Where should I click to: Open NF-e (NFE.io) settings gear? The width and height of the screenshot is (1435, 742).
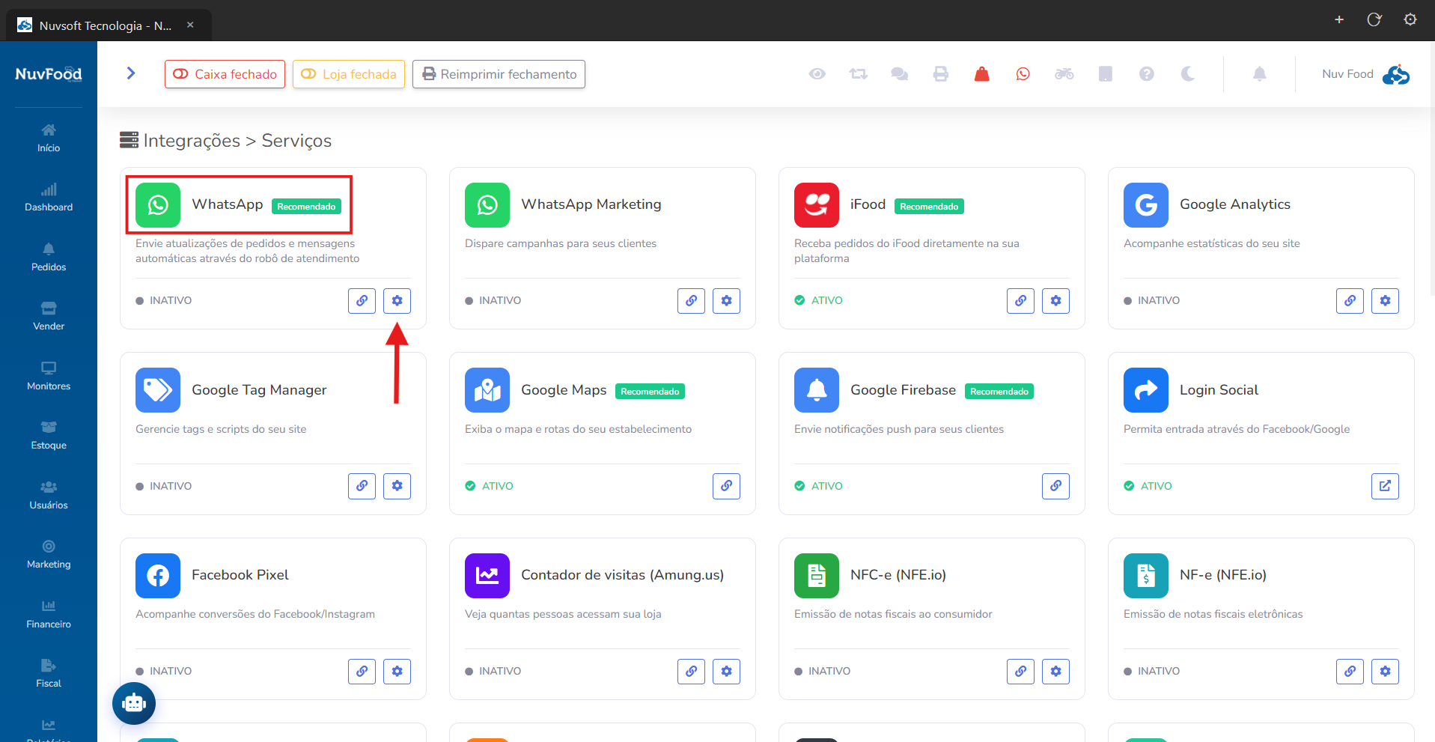tap(1385, 672)
